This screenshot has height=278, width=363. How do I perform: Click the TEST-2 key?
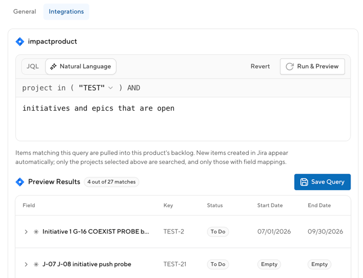pos(173,232)
